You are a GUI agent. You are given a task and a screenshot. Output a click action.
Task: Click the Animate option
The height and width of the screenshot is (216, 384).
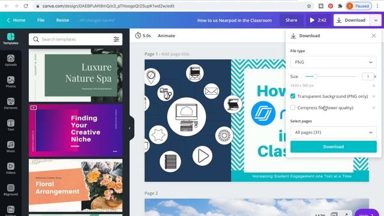[x=166, y=36]
